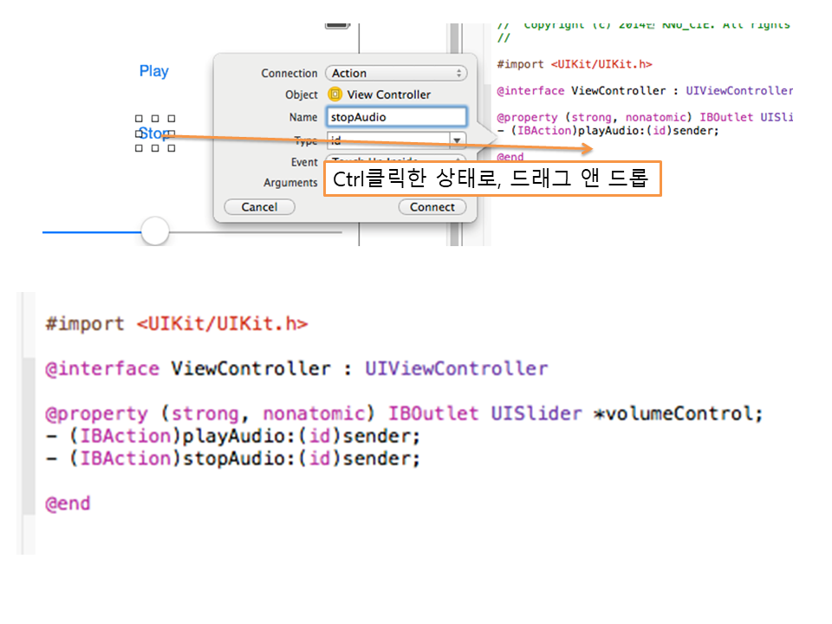This screenshot has width=832, height=624.
Task: Click the yellow View Controller object icon
Action: point(335,94)
